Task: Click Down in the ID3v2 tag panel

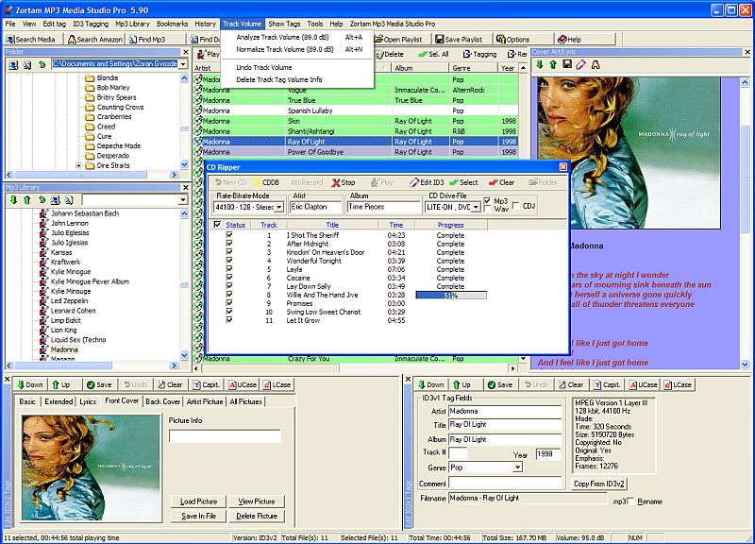Action: coord(30,384)
